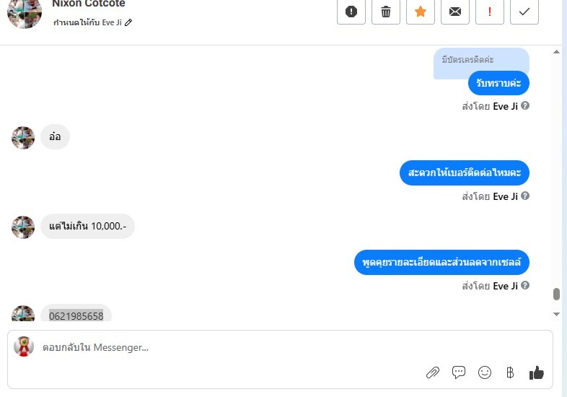Click the chat scrollbar thumb
Viewport: 567px width, 397px height.
556,294
